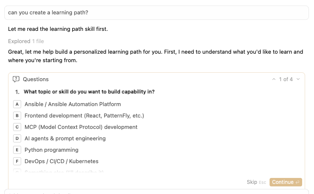Image resolution: width=314 pixels, height=194 pixels.
Task: Choose Ansible / Ansible Automation Platform answer
Action: [72, 104]
